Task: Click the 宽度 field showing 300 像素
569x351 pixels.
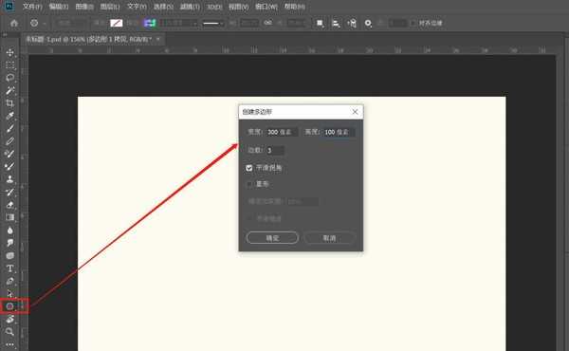Action: (282, 132)
